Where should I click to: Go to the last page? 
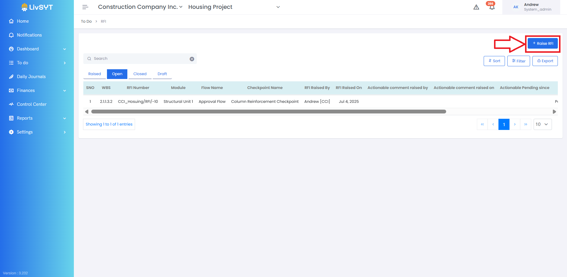(x=526, y=124)
